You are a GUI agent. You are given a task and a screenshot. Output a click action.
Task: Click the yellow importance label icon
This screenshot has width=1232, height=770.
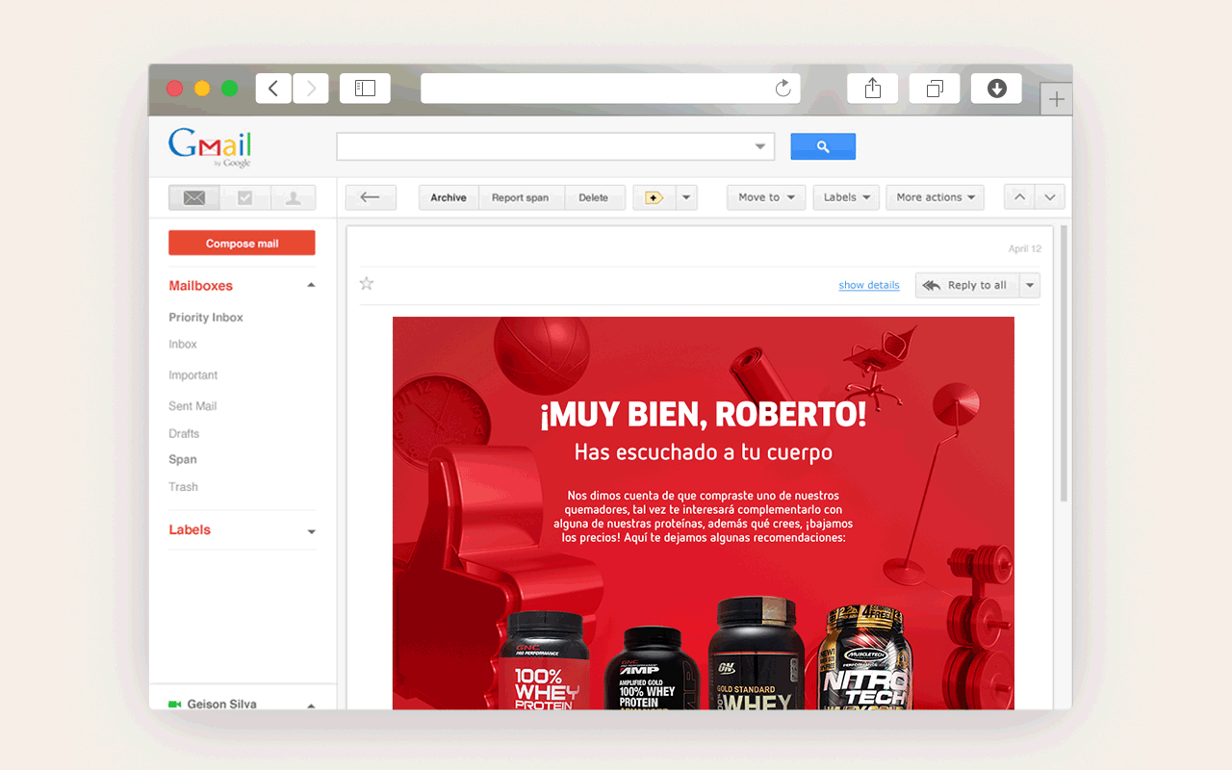click(x=654, y=197)
